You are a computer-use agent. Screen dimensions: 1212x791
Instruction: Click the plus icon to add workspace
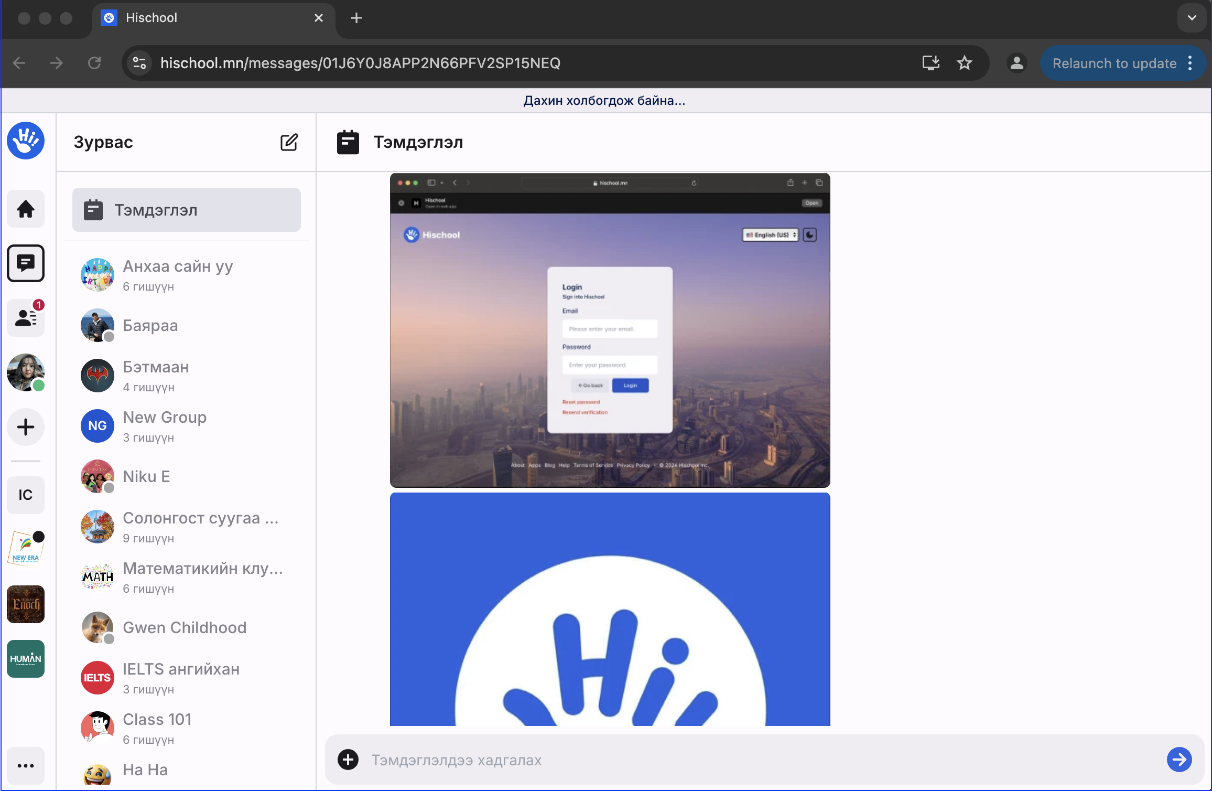25,427
